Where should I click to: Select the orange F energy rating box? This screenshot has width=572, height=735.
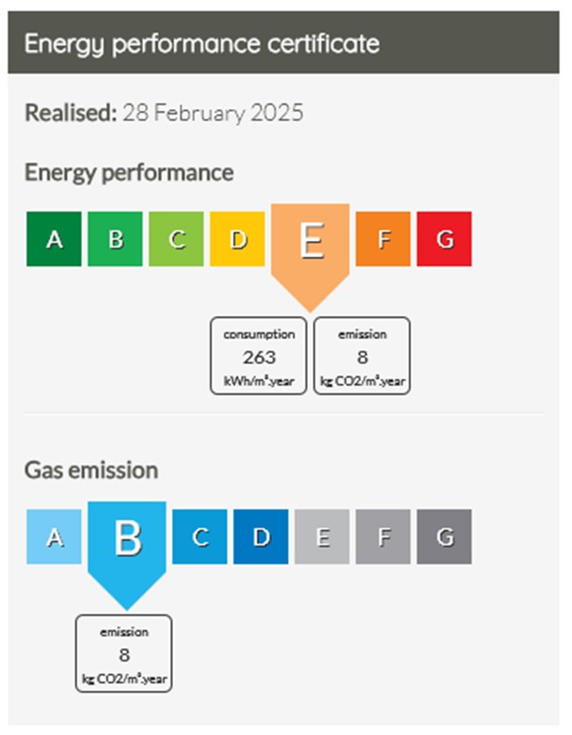[383, 239]
